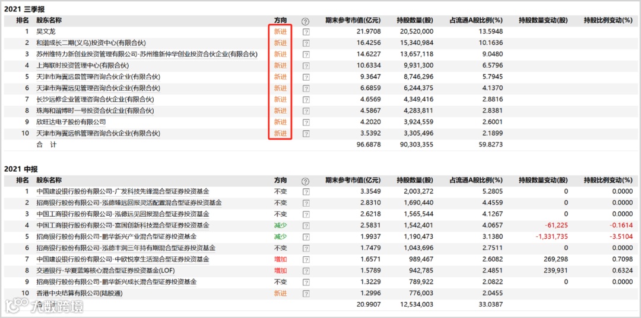Select the value 21.9708 for 吴文龙
Image resolution: width=641 pixels, height=318 pixels.
(x=369, y=31)
